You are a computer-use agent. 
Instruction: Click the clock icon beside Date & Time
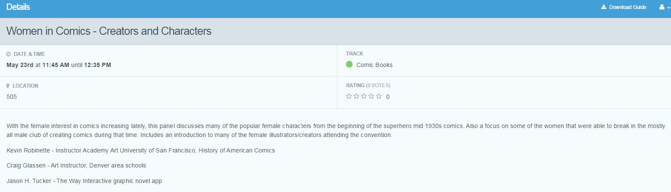pyautogui.click(x=9, y=54)
